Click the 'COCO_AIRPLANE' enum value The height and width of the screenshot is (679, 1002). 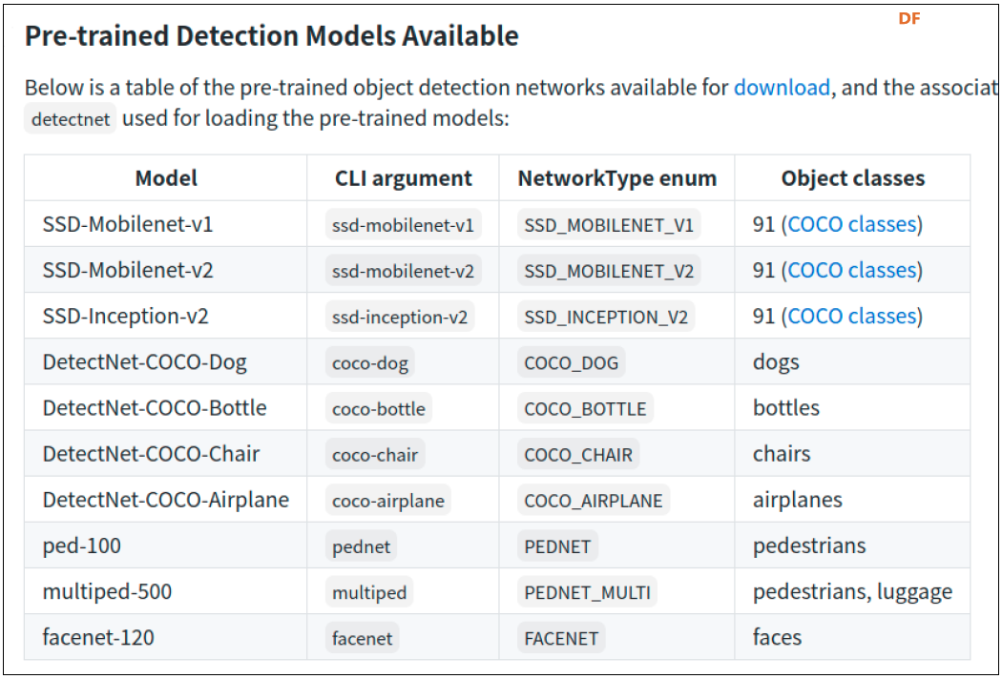(x=594, y=500)
